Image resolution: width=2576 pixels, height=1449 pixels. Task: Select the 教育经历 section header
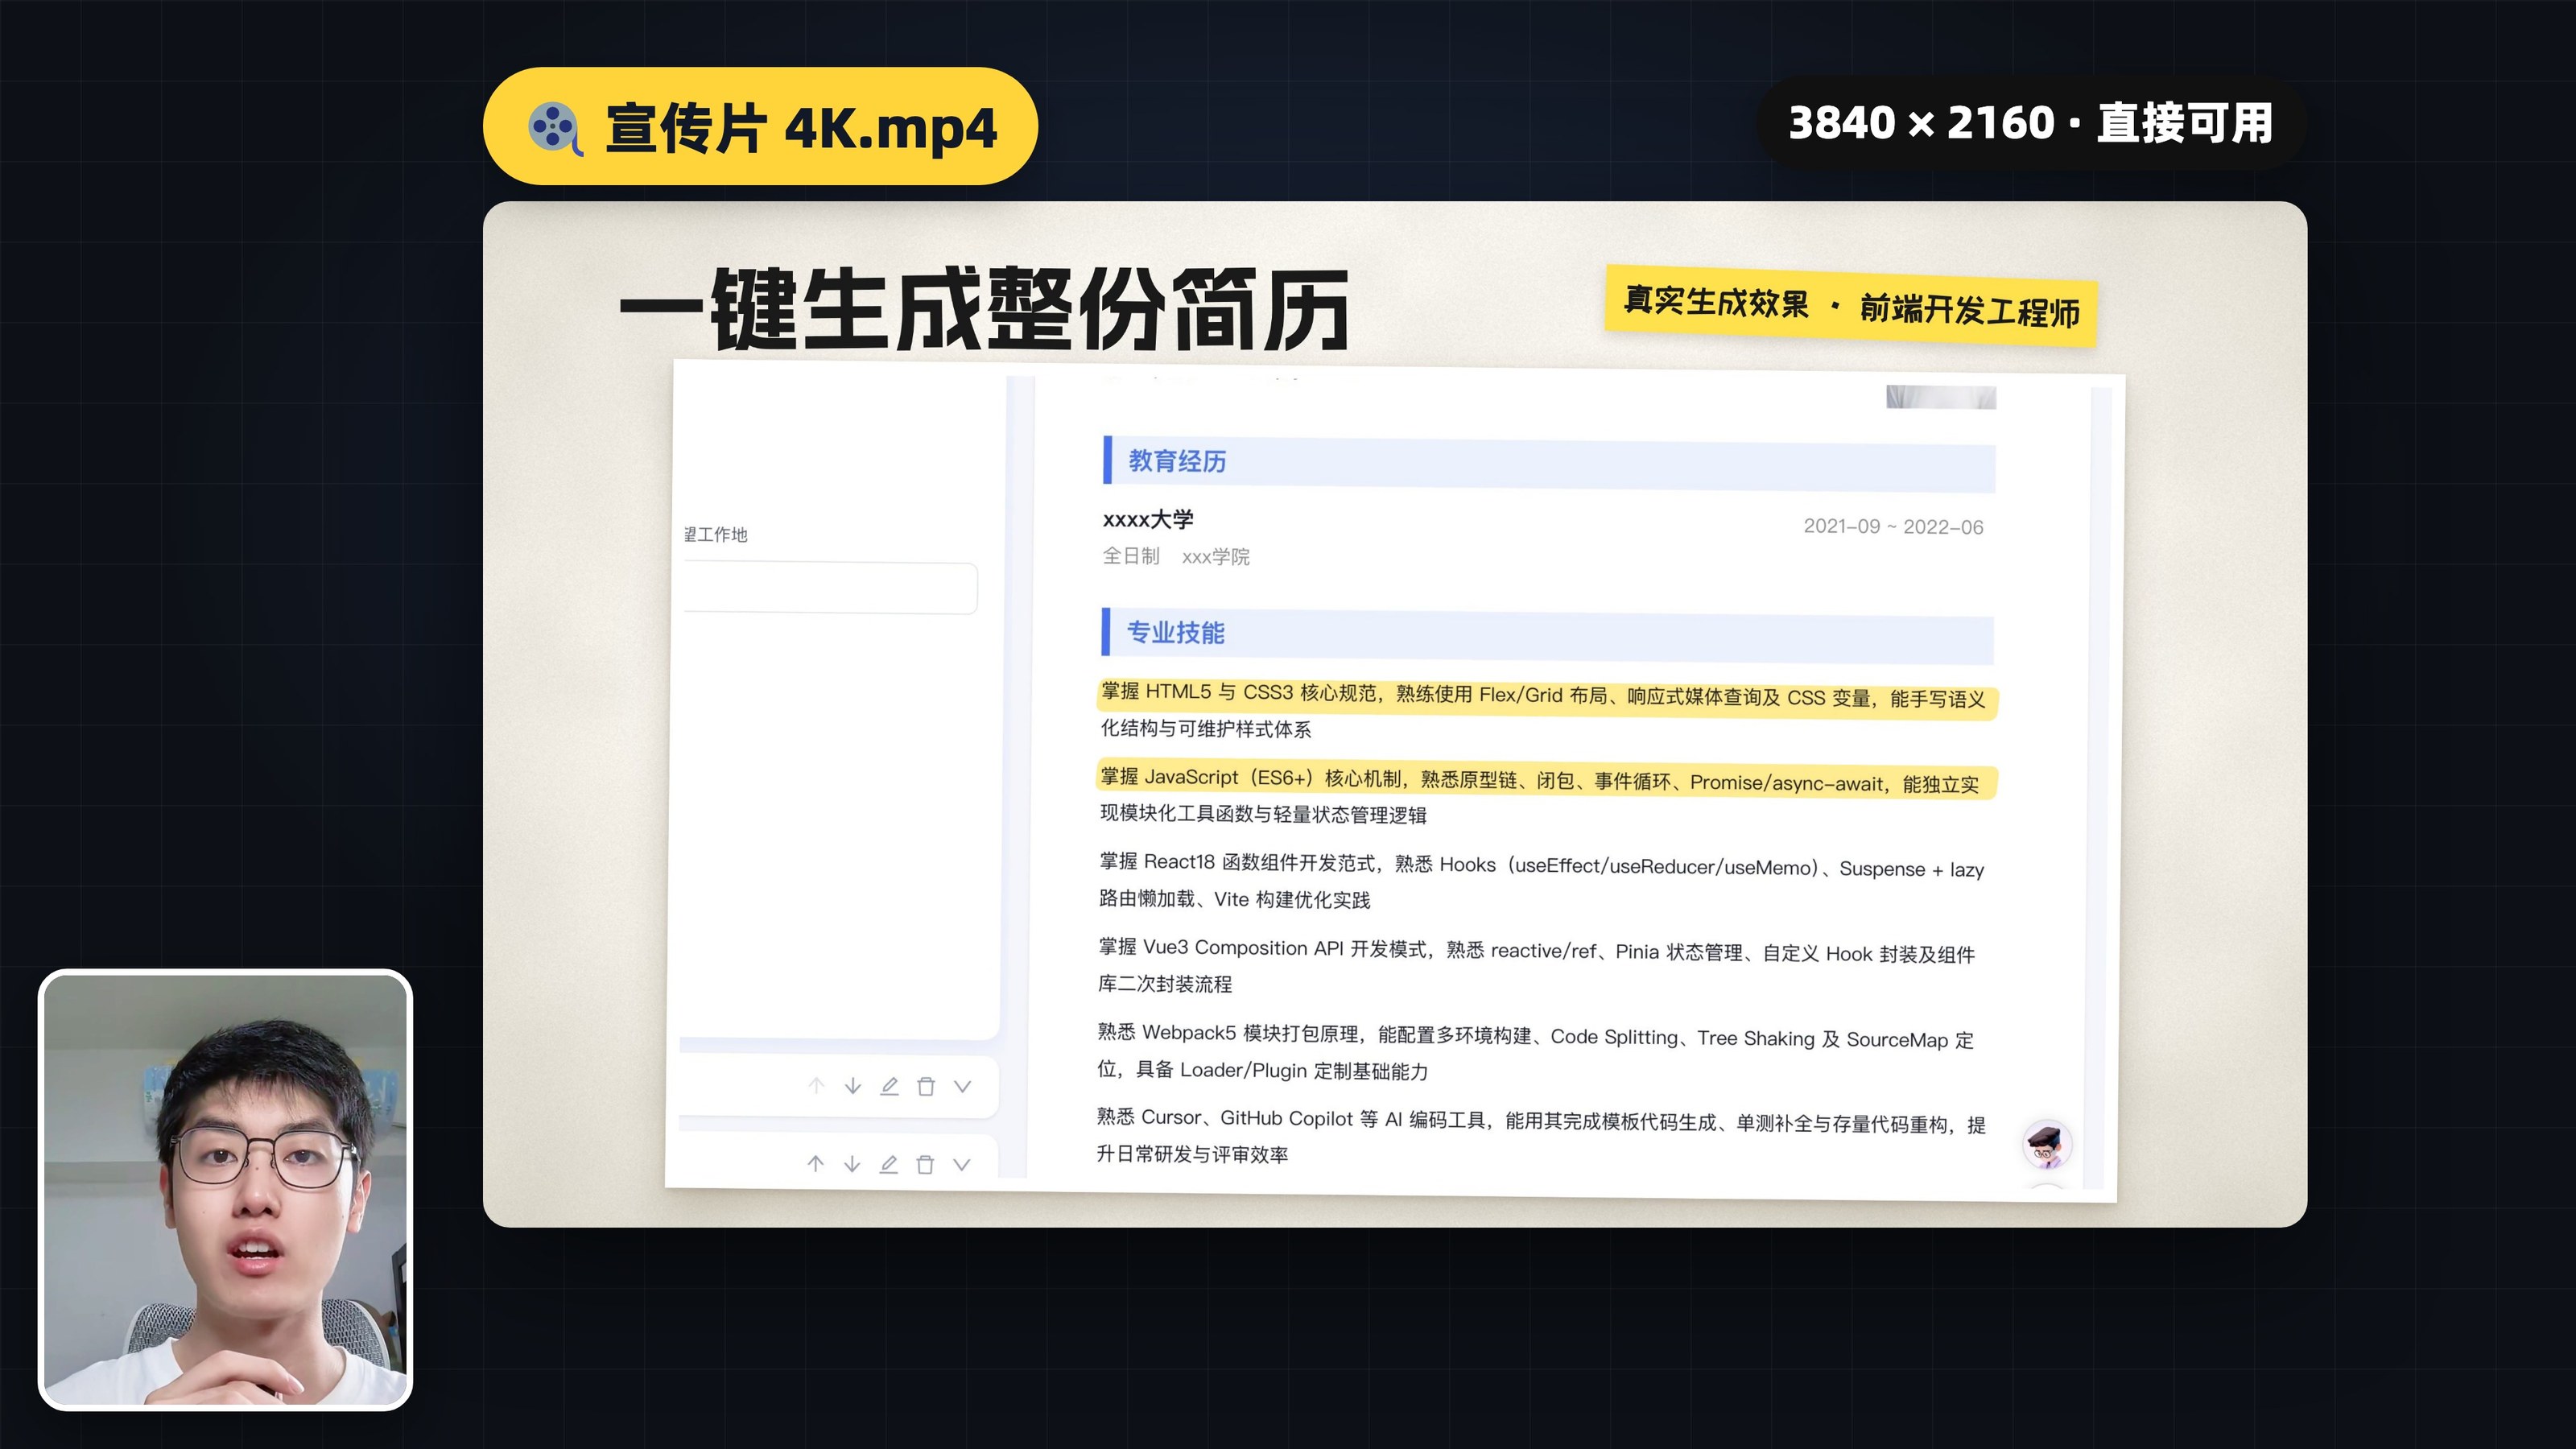tap(1548, 463)
